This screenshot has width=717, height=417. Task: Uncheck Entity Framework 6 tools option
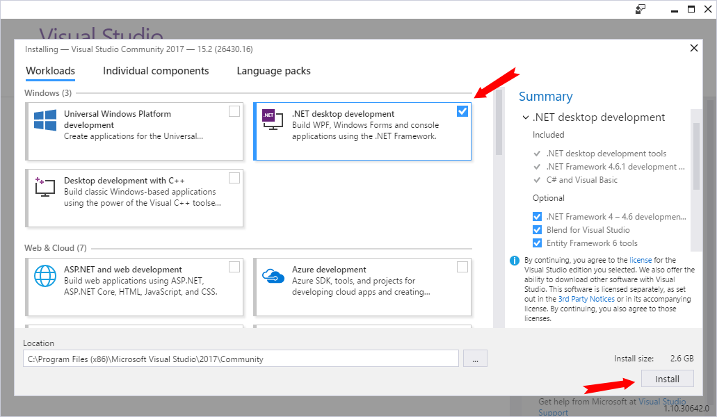point(537,243)
